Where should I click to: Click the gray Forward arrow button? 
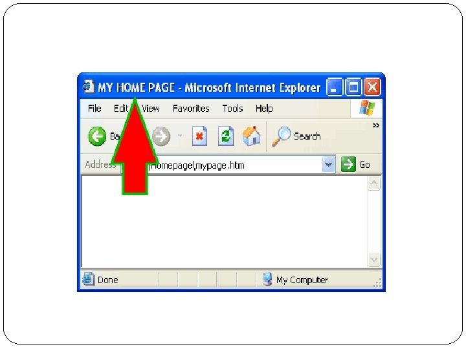pyautogui.click(x=161, y=136)
